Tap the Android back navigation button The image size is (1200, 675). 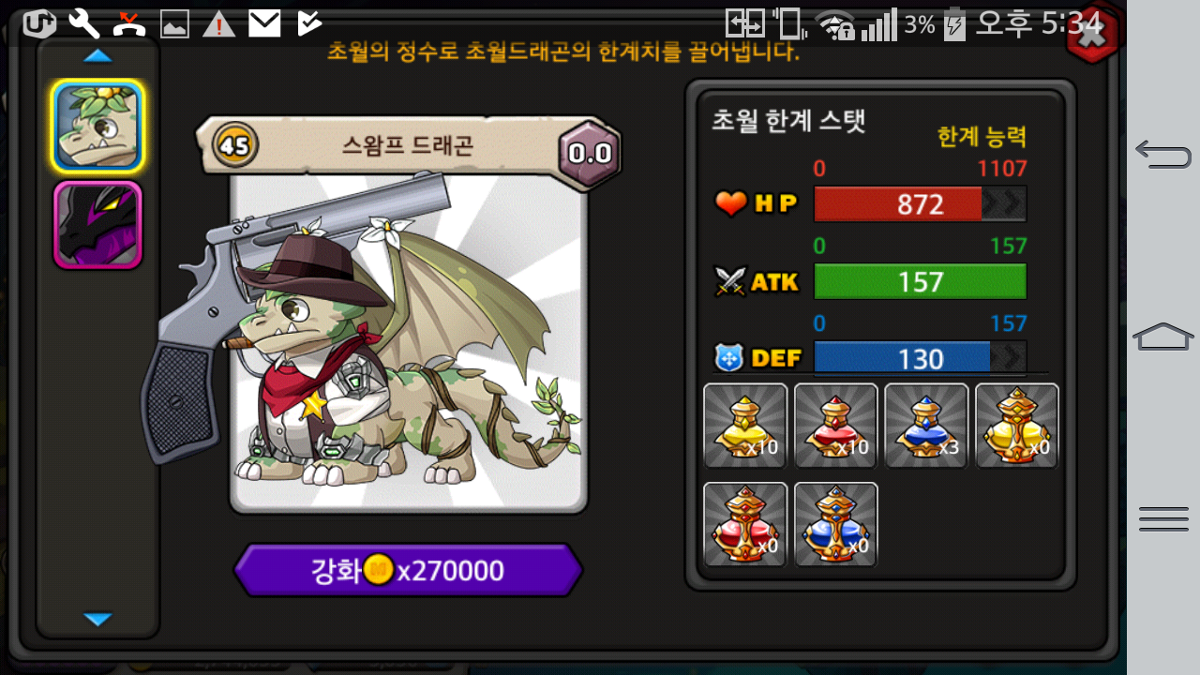pyautogui.click(x=1163, y=154)
